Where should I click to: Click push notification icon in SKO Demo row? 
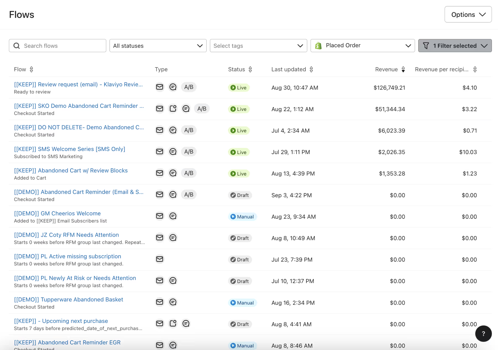tap(173, 109)
